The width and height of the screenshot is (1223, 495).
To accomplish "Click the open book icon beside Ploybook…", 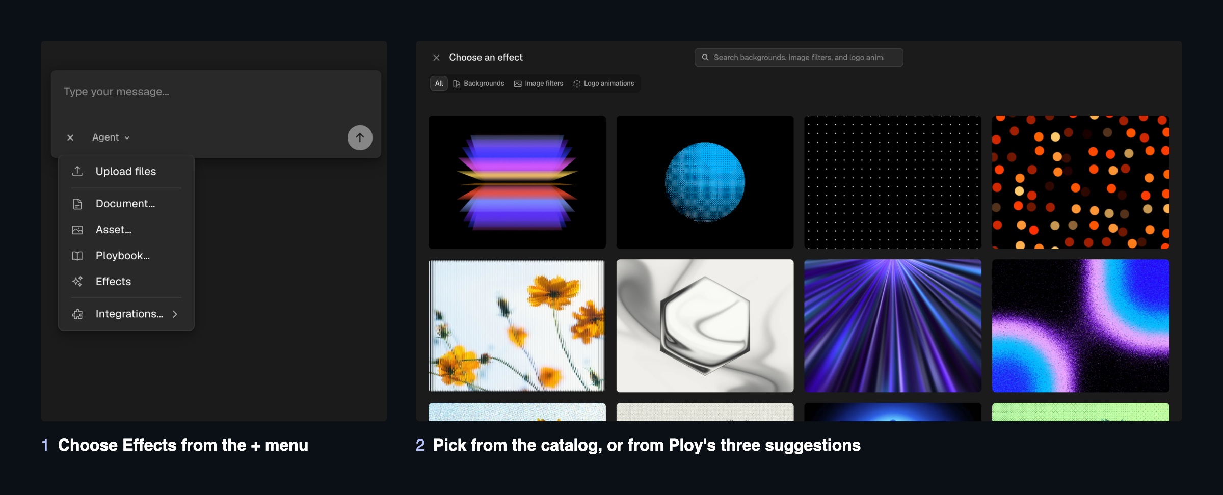I will tap(77, 256).
